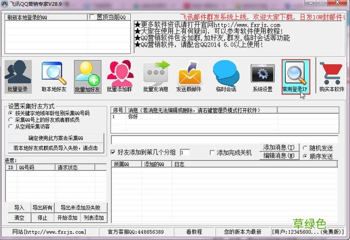Click 若本地好友或群成员导入失败 button
The width and height of the screenshot is (350, 240).
pyautogui.click(x=56, y=148)
